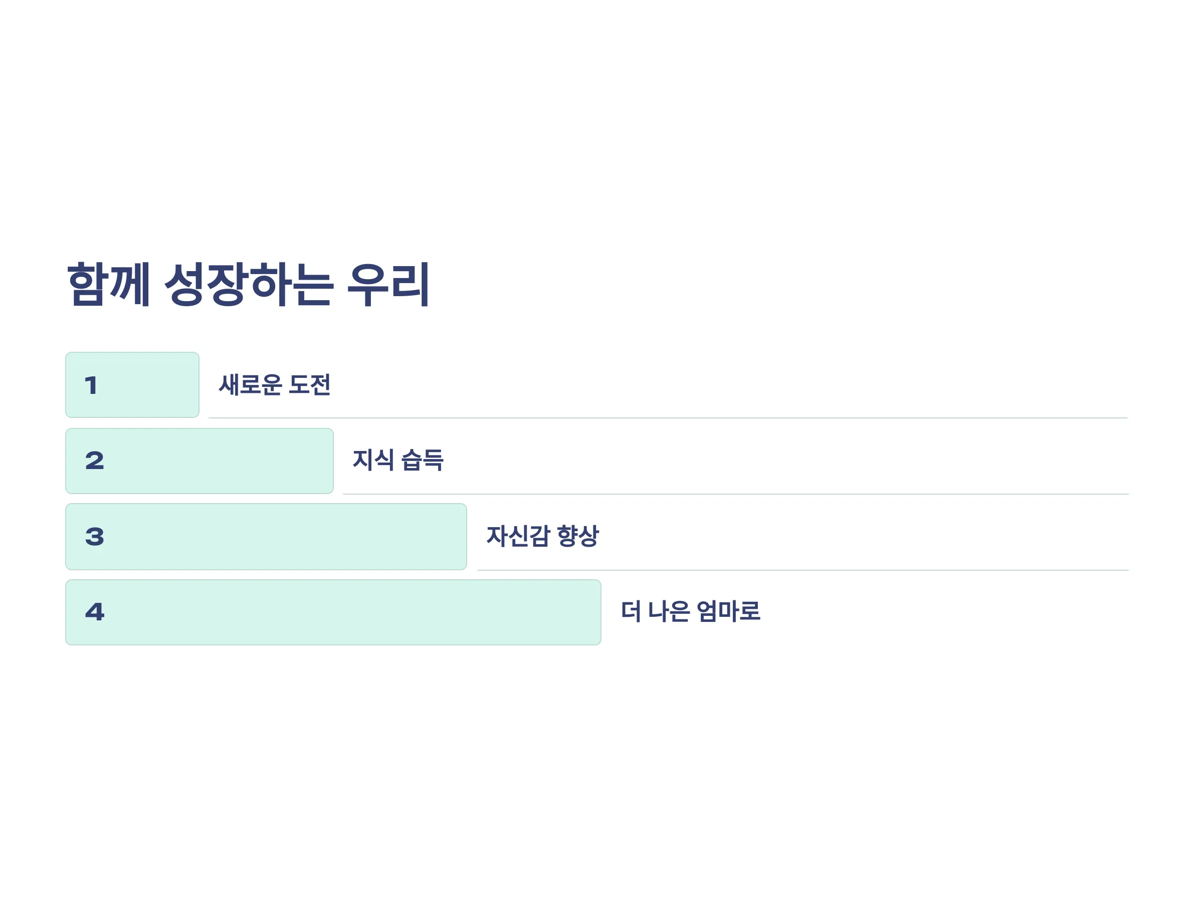Click the divider line under 자신감 향상

click(x=803, y=570)
